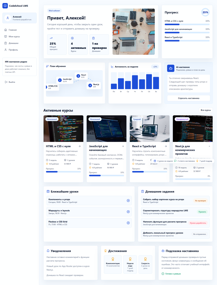Screen dimensions: 217x285
Task: Open Главная in the sidebar
Action: [20, 30]
